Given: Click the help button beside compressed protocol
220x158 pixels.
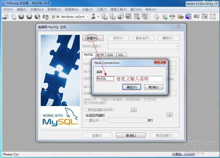Looking at the screenshot, I should pyautogui.click(x=134, y=110).
